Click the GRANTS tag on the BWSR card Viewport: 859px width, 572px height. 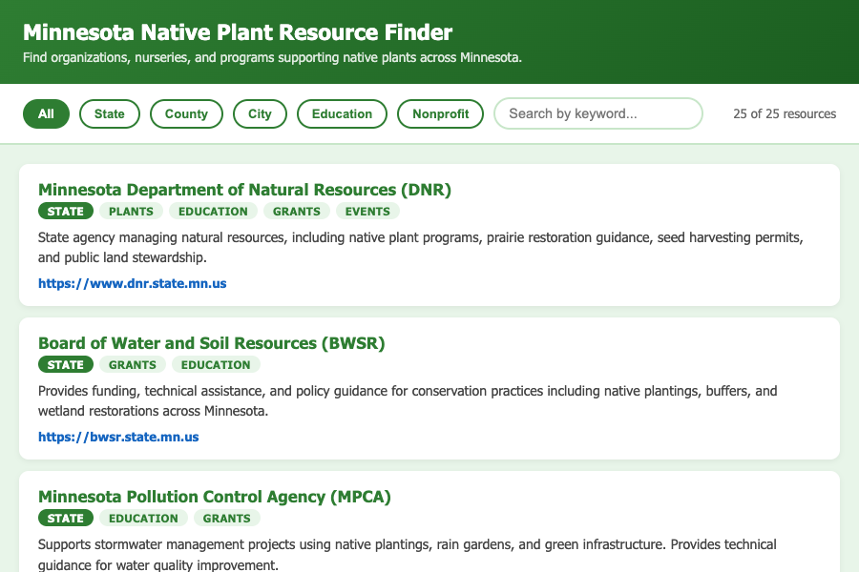tap(132, 364)
